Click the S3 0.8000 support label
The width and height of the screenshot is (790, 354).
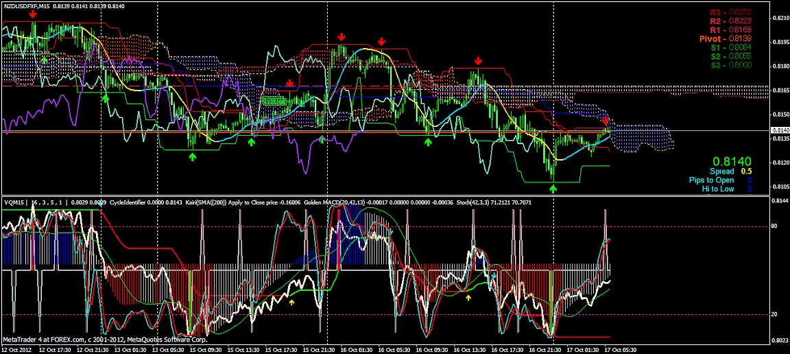pyautogui.click(x=731, y=65)
